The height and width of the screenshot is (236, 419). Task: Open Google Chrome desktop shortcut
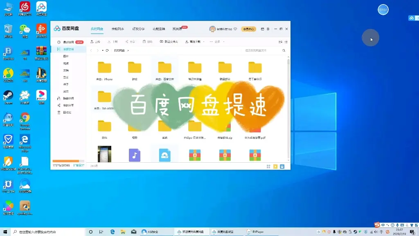[x=25, y=121]
